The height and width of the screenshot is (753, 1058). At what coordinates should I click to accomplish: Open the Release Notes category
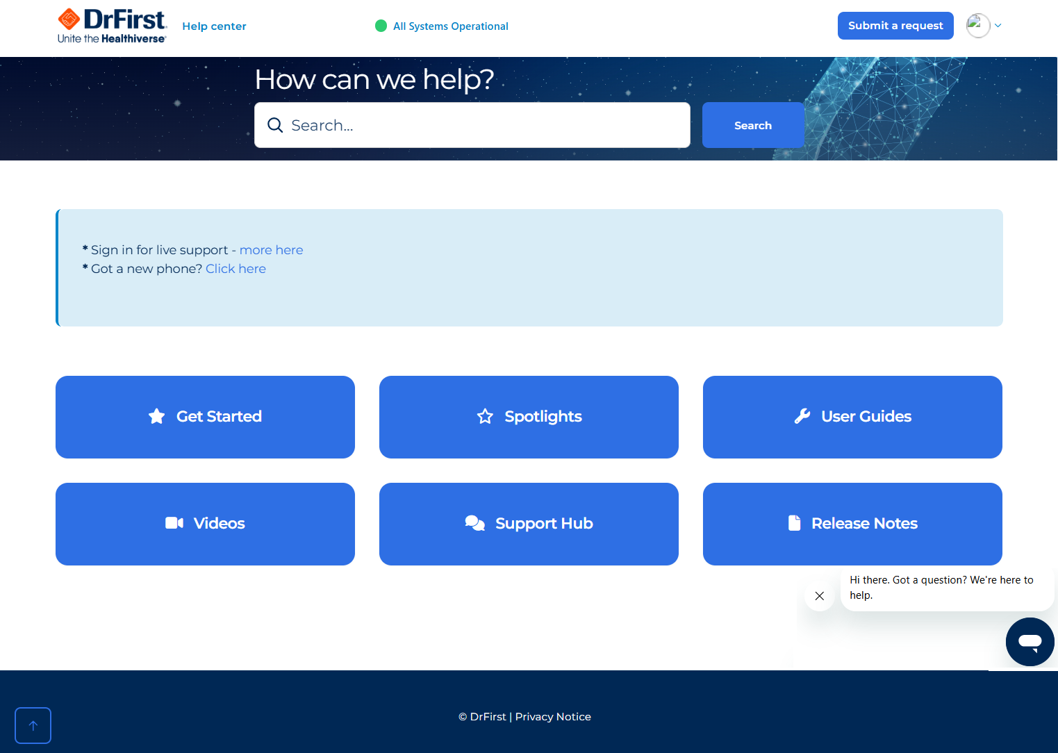tap(852, 524)
